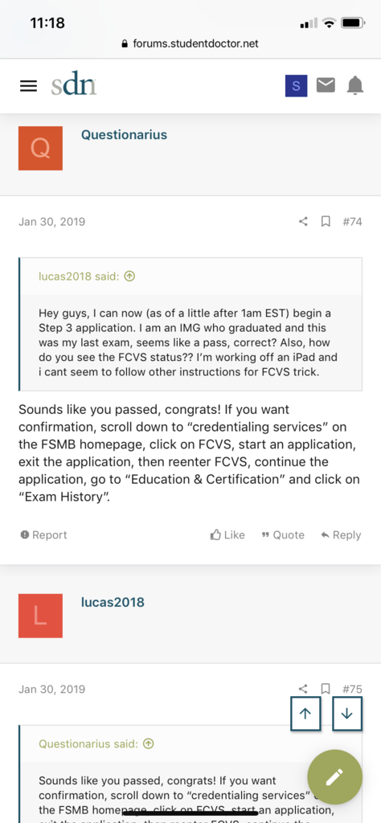Share post #74 via the share icon
381x823 pixels.
point(303,222)
